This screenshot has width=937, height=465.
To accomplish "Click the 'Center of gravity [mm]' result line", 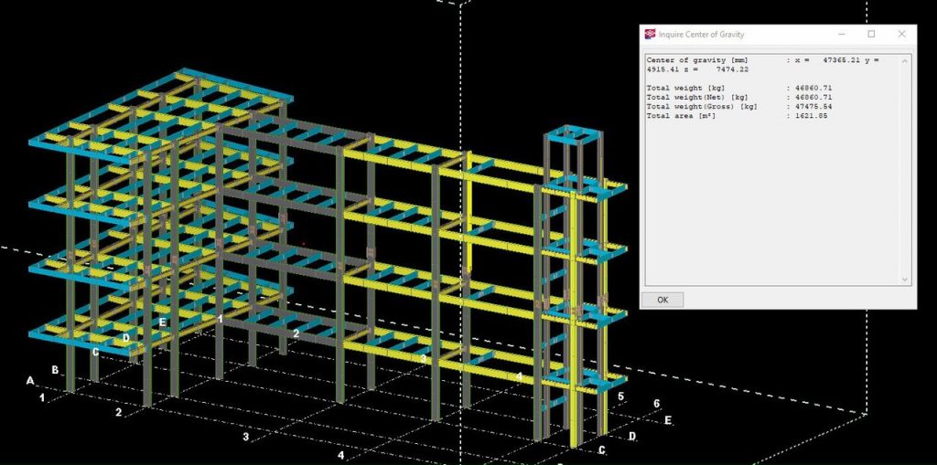I will 697,60.
